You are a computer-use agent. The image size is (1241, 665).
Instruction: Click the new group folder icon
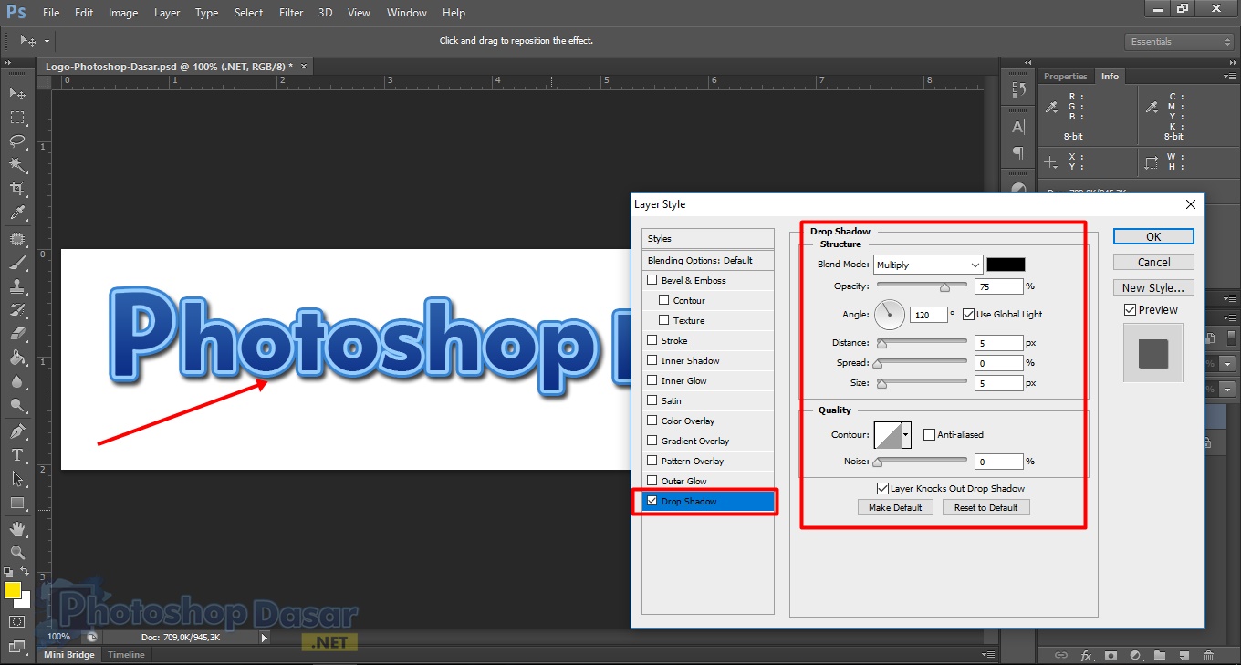(x=1159, y=655)
